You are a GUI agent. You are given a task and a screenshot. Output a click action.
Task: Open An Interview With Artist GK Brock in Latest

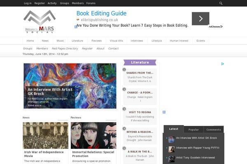tap(196, 138)
